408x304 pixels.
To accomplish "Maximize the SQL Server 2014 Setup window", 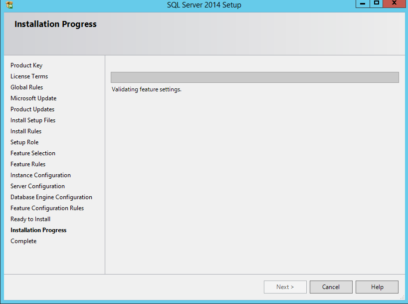I will [376, 3].
